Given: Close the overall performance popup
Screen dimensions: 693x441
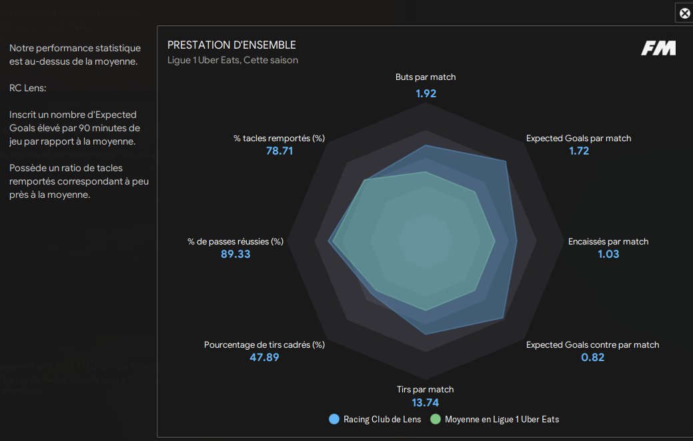Looking at the screenshot, I should pos(684,13).
